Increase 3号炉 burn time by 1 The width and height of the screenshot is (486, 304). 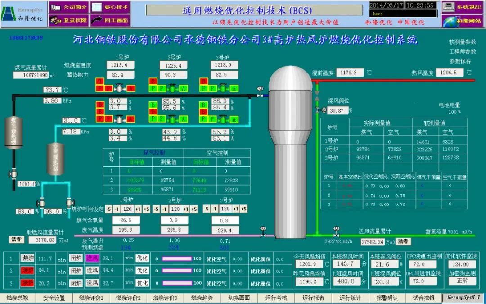[236, 209]
